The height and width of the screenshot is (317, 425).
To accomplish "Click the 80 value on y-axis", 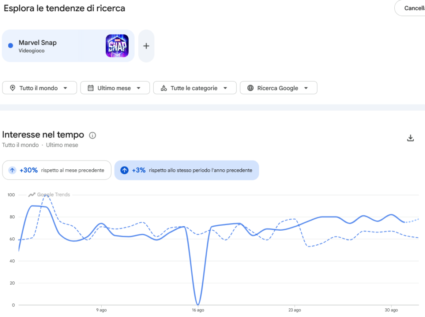I will click(12, 217).
